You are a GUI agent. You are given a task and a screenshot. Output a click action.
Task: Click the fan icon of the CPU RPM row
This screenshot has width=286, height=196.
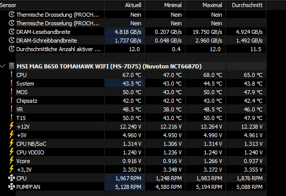click(12, 178)
